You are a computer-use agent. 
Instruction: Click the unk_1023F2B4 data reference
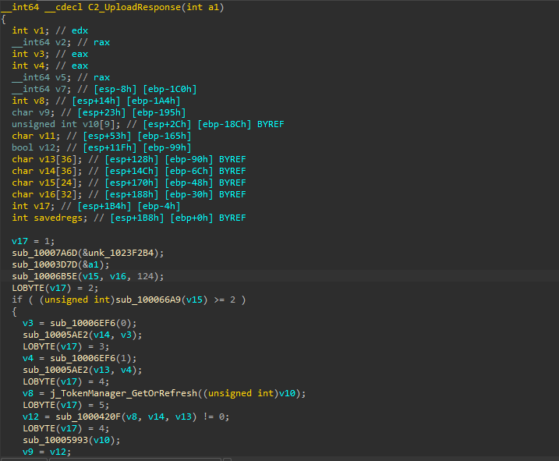pyautogui.click(x=121, y=253)
